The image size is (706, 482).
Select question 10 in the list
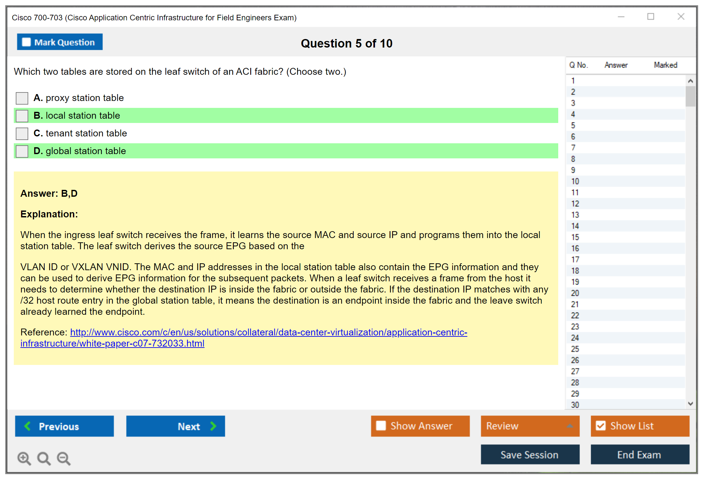[x=575, y=181]
